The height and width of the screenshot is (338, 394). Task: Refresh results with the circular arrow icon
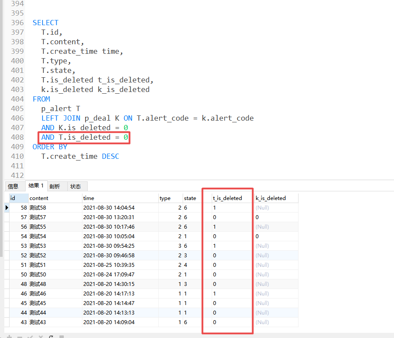(x=51, y=336)
